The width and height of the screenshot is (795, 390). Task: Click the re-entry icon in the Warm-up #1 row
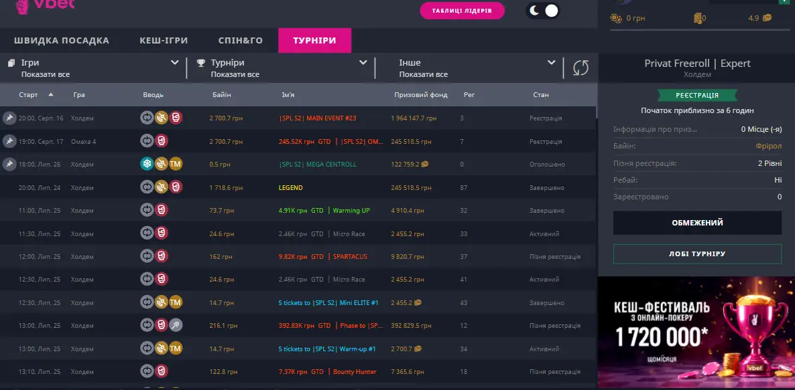[147, 348]
